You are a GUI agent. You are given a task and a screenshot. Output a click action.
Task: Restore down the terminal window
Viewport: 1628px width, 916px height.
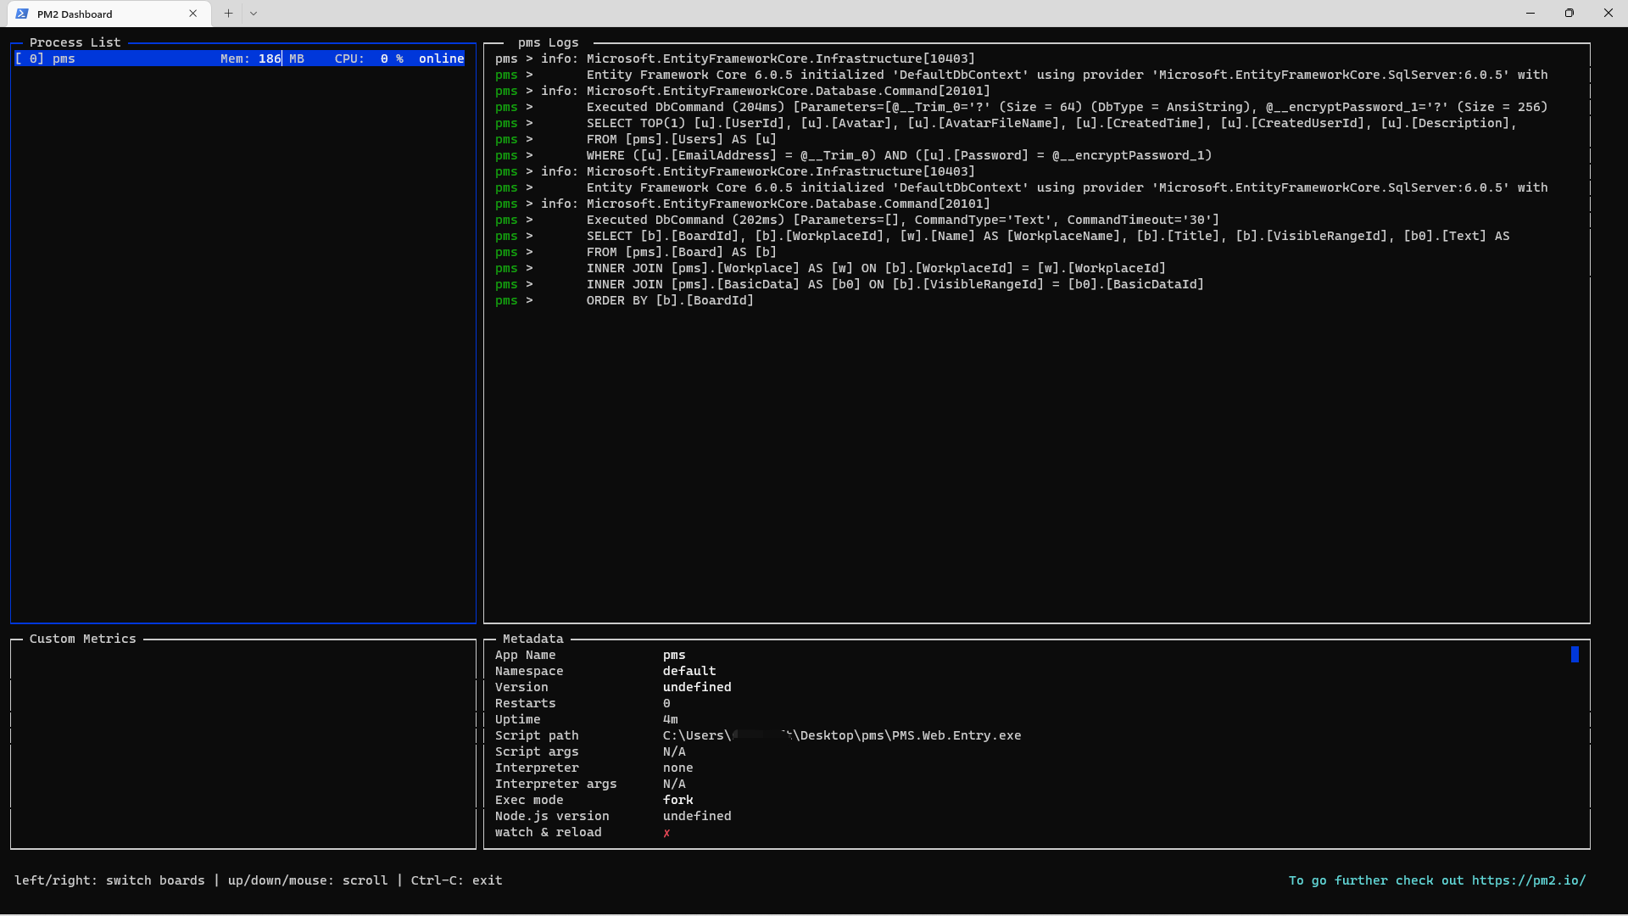point(1569,14)
